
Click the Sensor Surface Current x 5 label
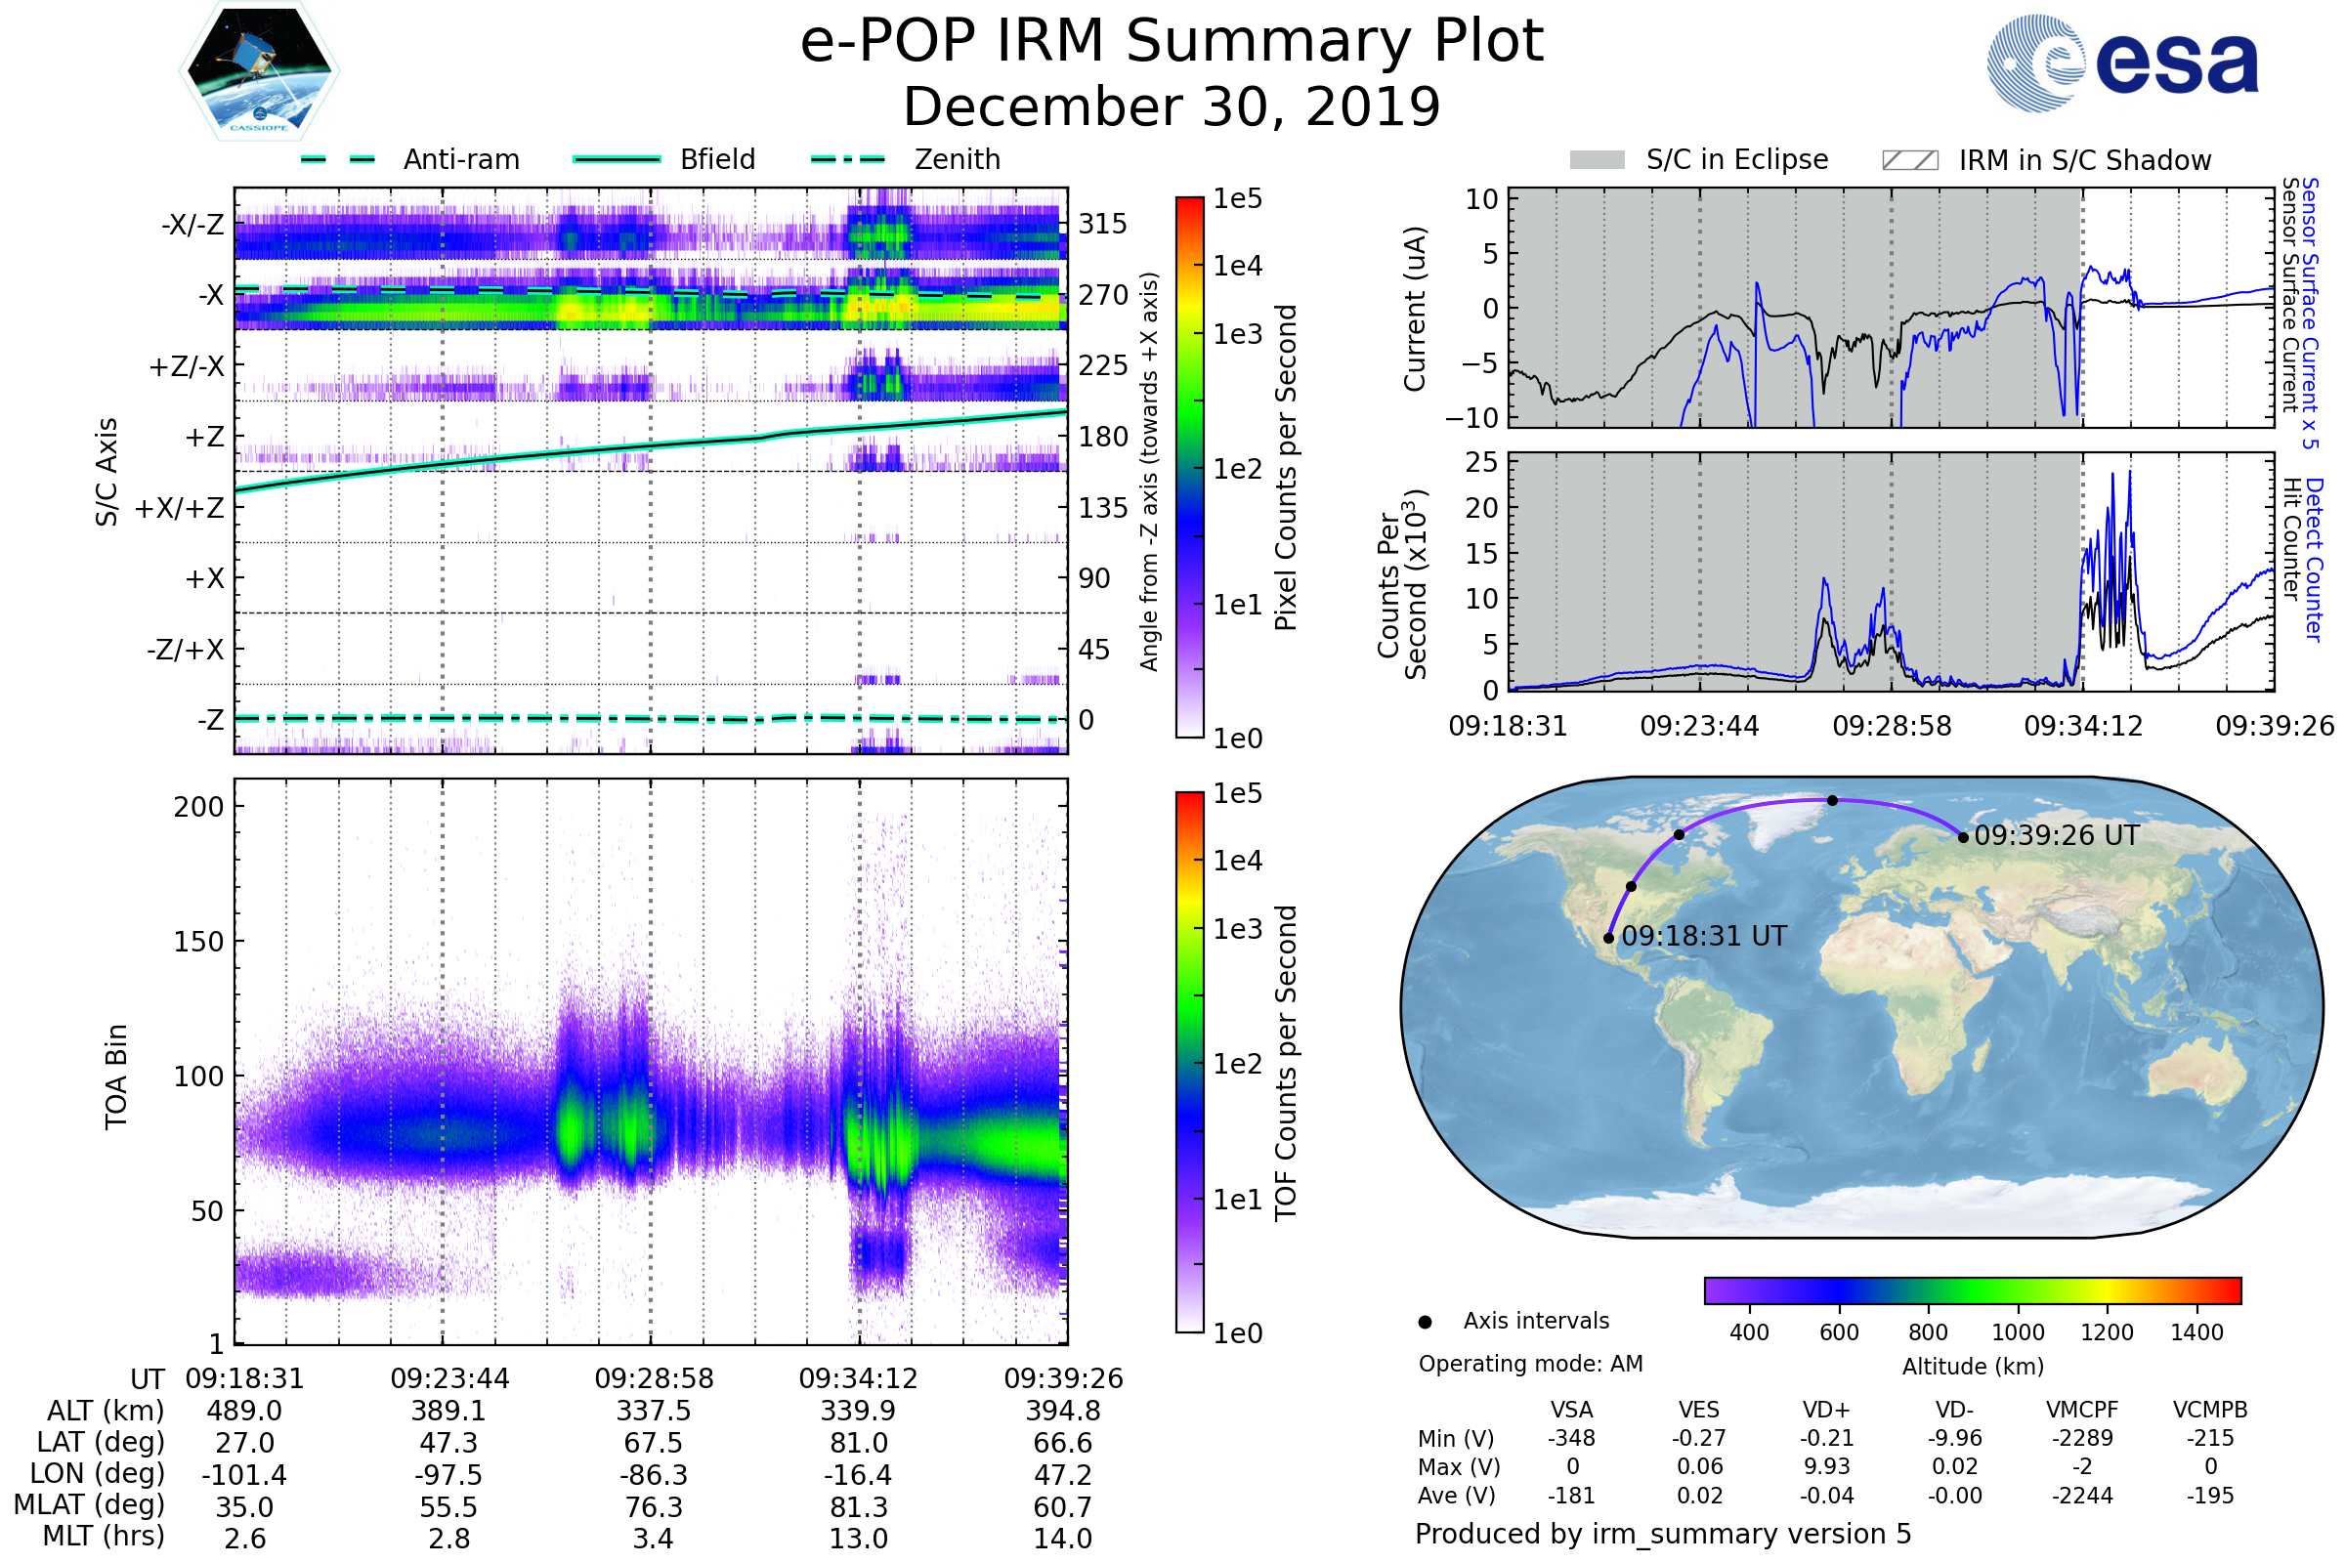[x=2309, y=314]
